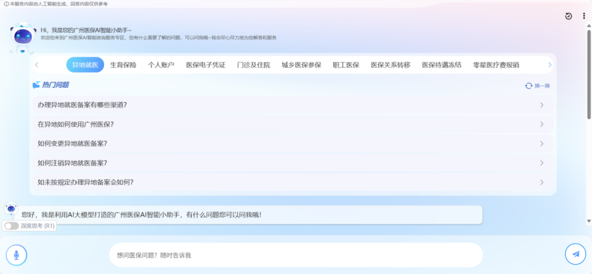Screen dimensions: 592x274
Task: Click the small robot avatar beside greeting
Action: 11,209
